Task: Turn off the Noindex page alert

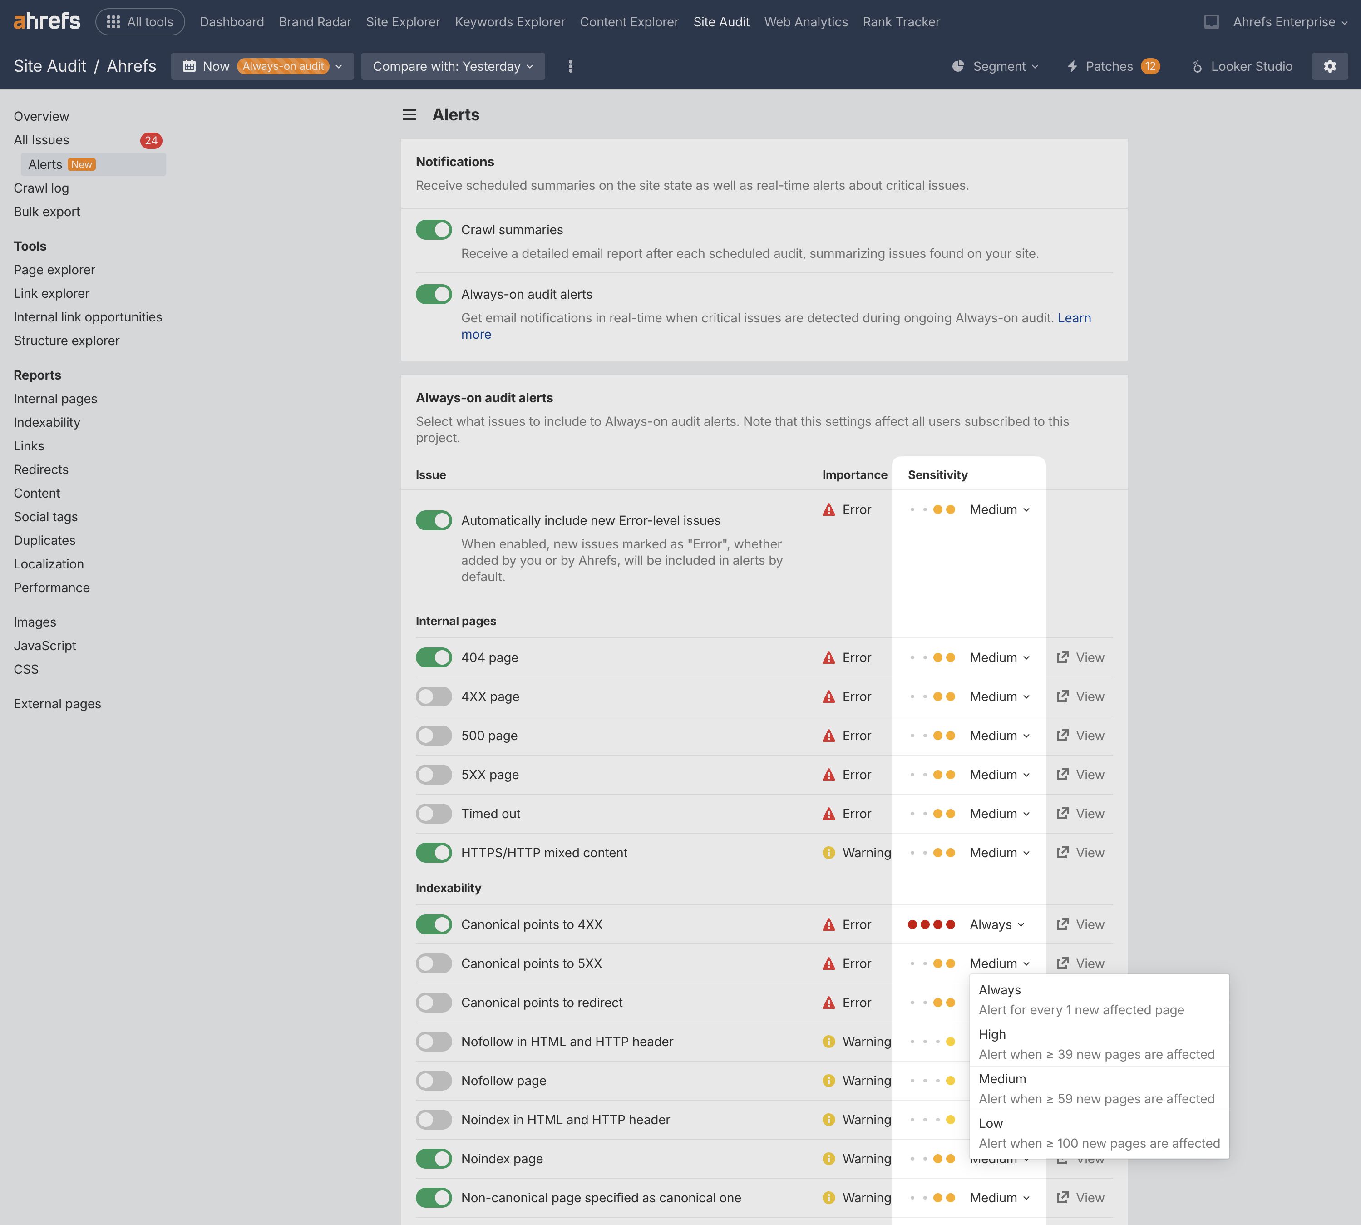Action: pos(434,1158)
